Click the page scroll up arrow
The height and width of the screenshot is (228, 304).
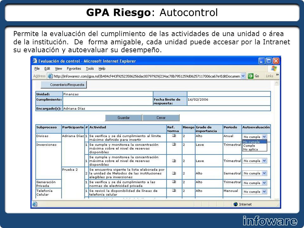pos(277,83)
